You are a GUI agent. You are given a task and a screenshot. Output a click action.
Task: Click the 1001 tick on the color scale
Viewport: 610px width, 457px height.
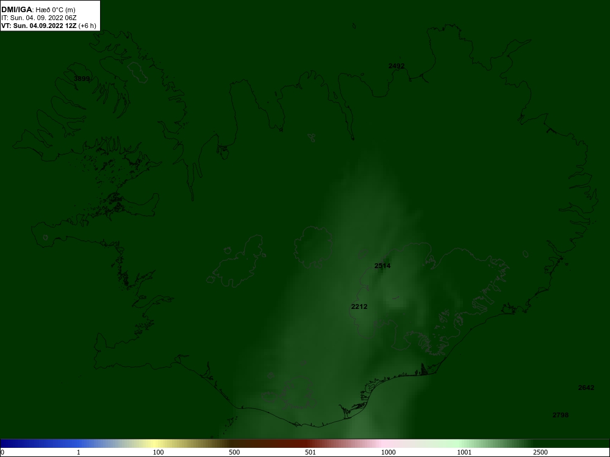click(464, 452)
